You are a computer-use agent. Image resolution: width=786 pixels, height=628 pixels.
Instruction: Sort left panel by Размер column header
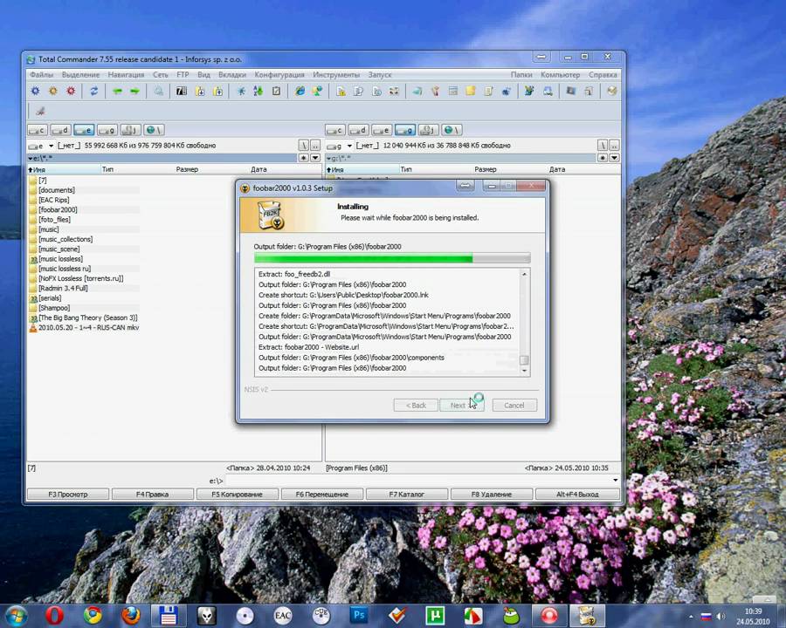coord(187,169)
